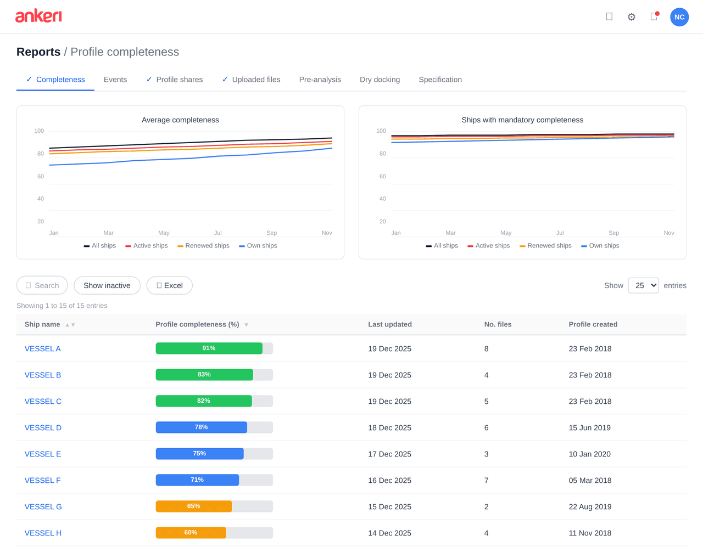Toggle Active ships in the mandatory completeness legend

click(488, 245)
